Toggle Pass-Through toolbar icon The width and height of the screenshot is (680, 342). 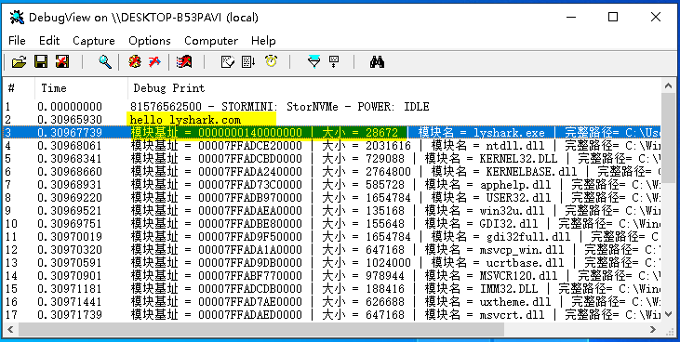click(154, 62)
